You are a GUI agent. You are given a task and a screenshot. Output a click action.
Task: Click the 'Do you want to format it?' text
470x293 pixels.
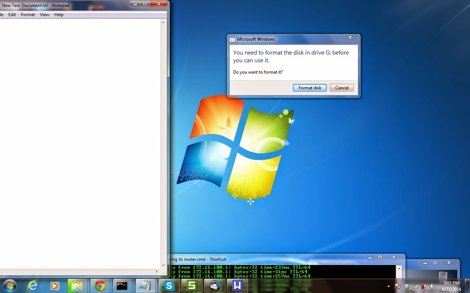[x=258, y=72]
